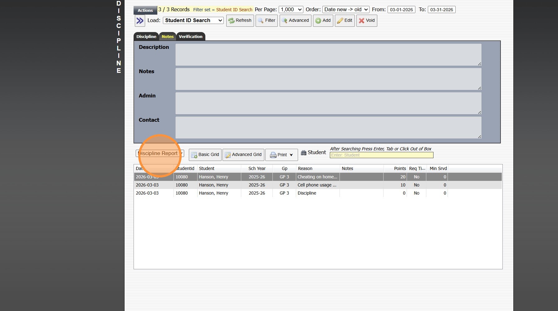Viewport: 558px width, 311px height.
Task: Click the From date field
Action: (x=401, y=10)
